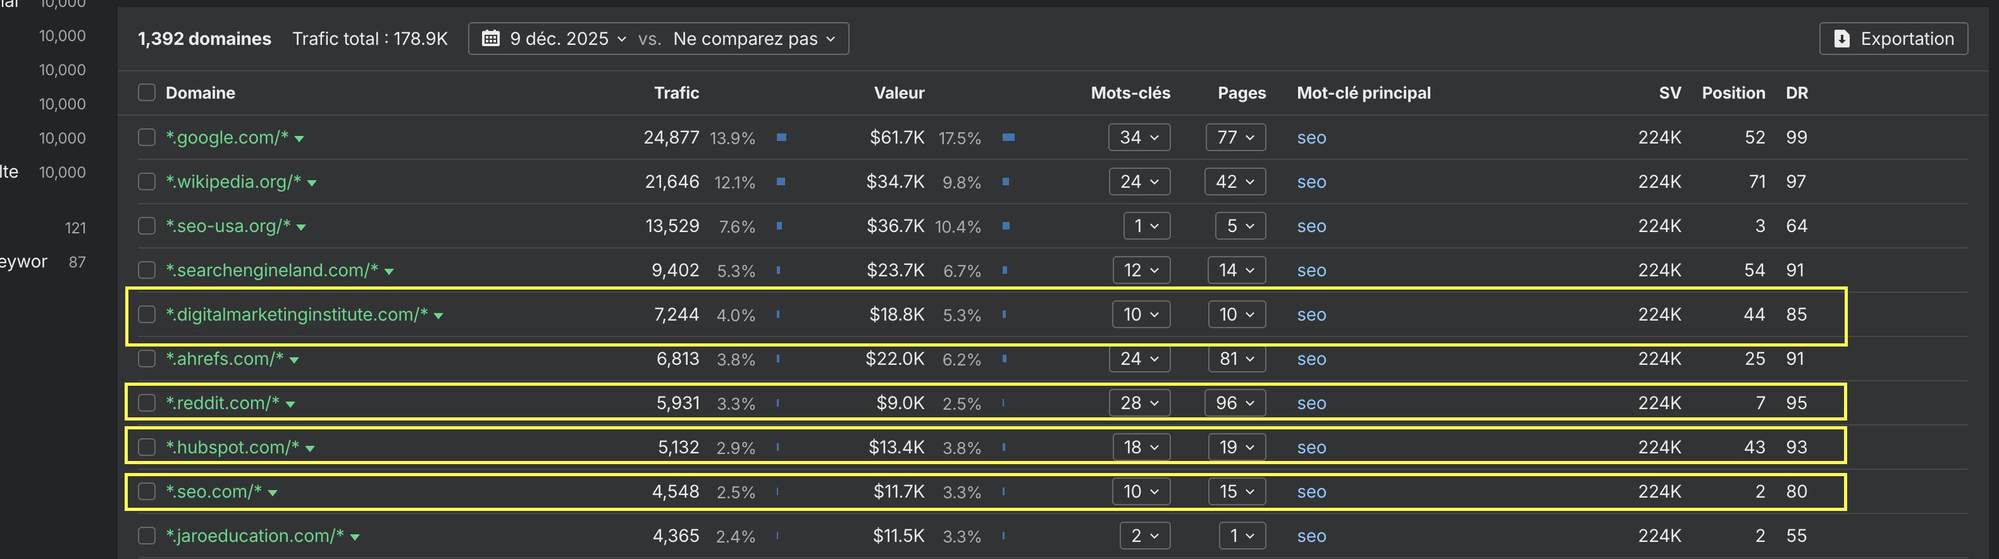The width and height of the screenshot is (1999, 559).
Task: Sort by the Mots-clés column header
Action: coord(1130,93)
